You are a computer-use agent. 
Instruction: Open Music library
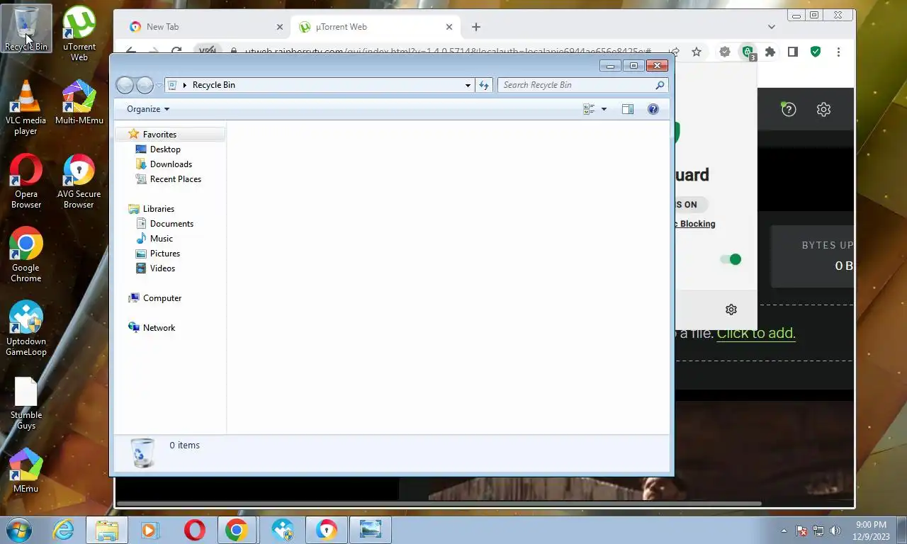click(x=161, y=239)
